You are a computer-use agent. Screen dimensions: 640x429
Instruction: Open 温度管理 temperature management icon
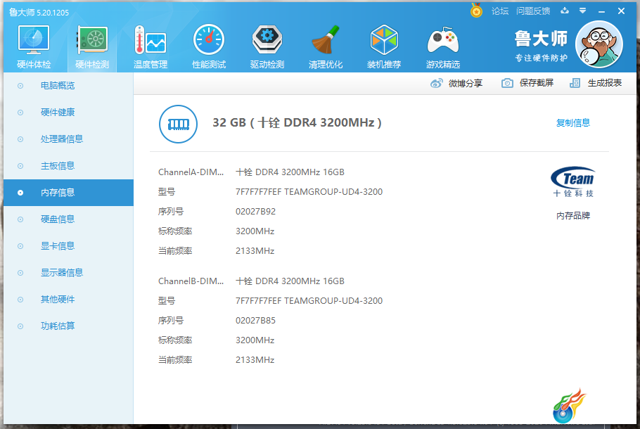tap(151, 40)
